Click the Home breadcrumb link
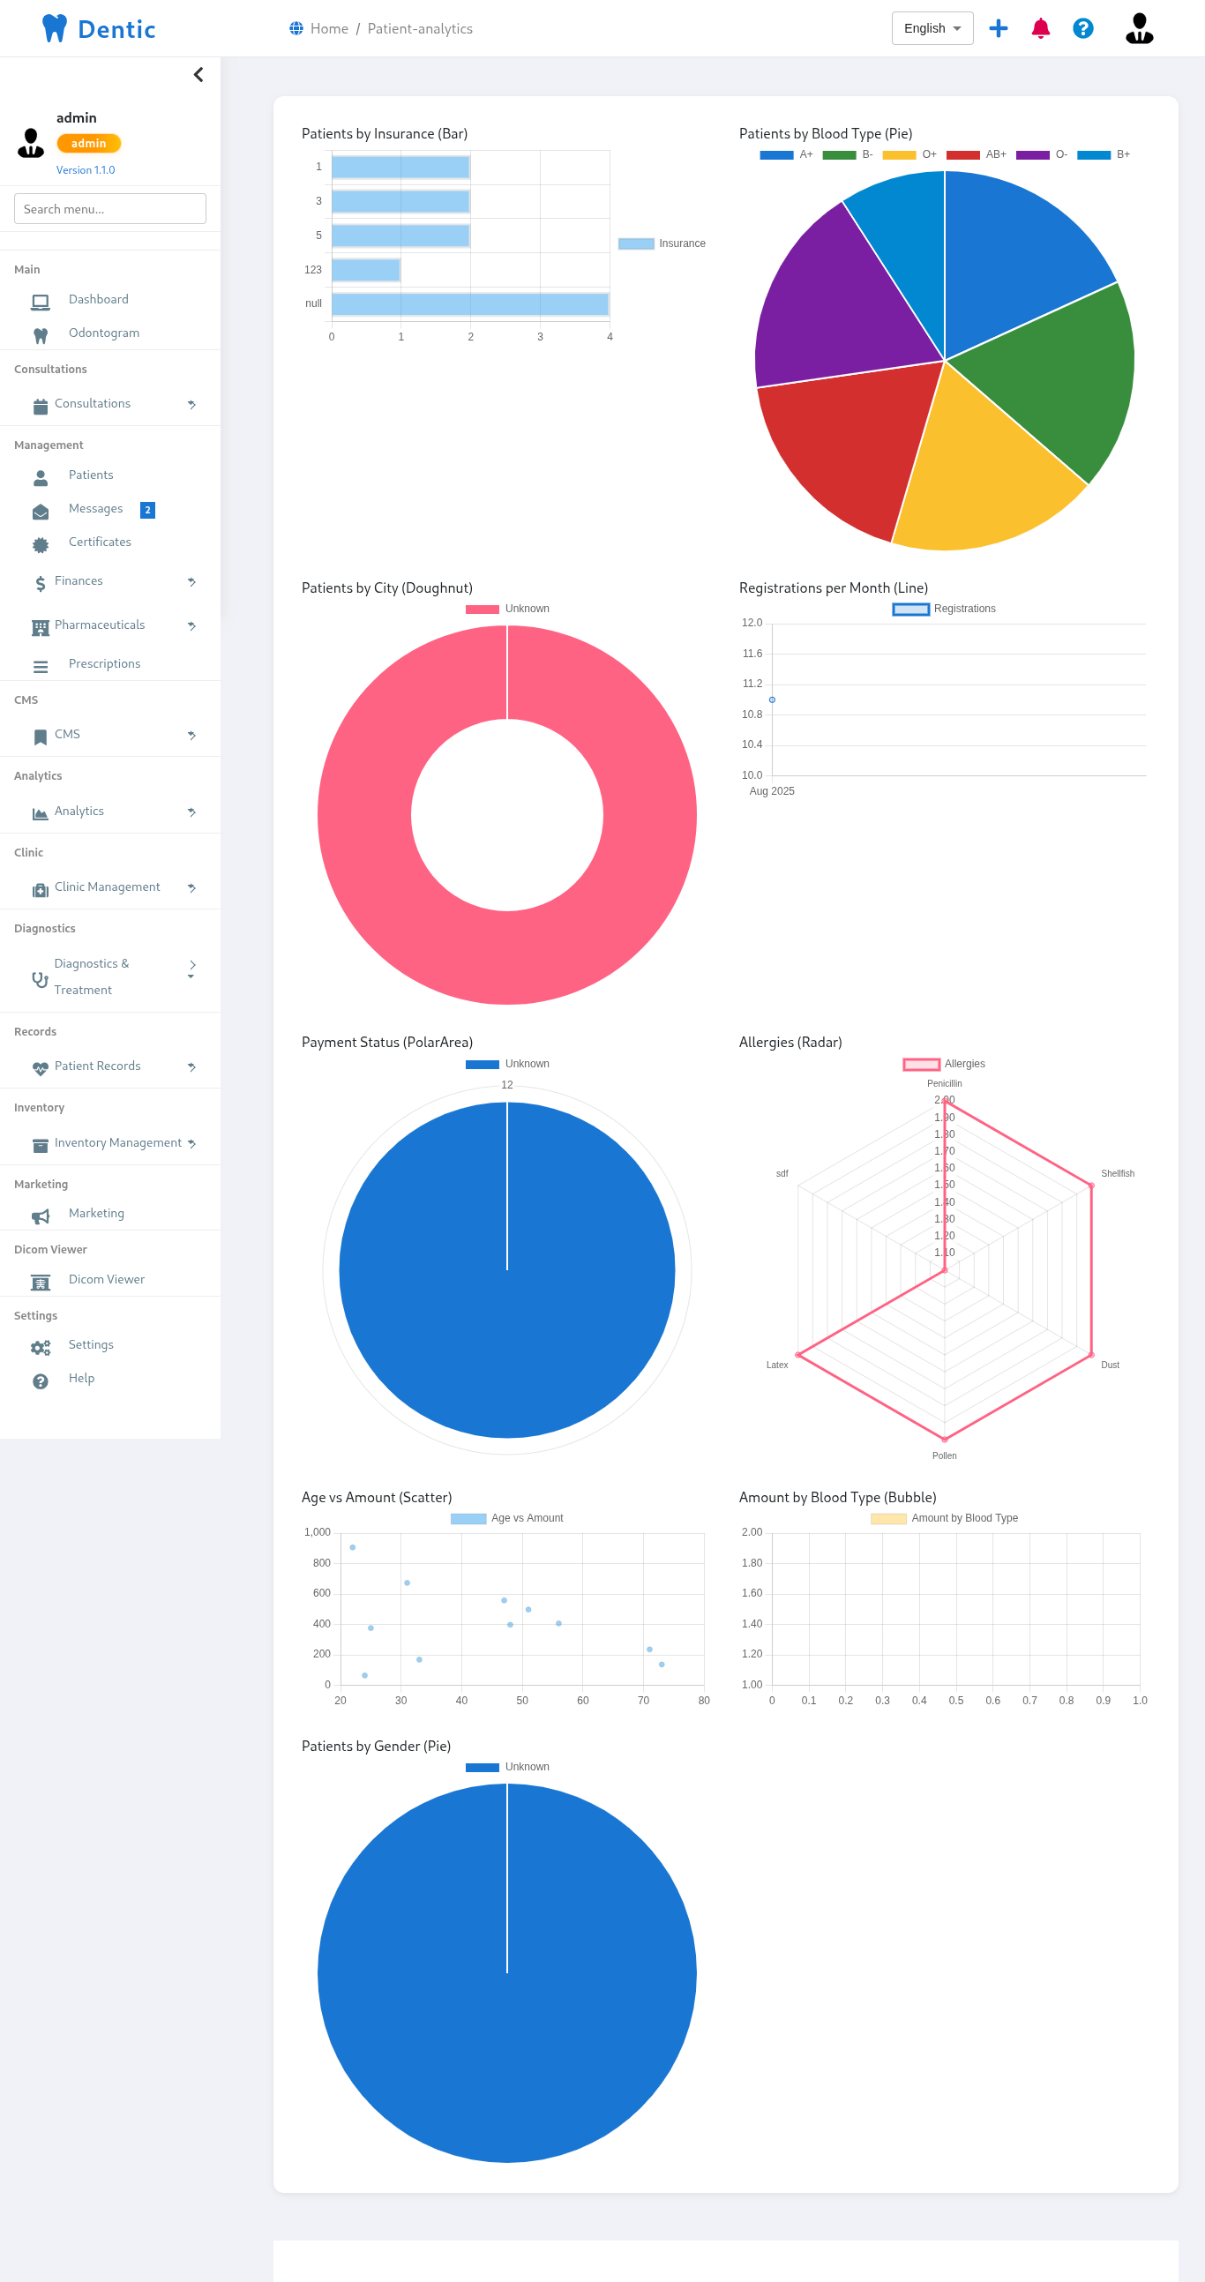This screenshot has width=1205, height=2282. click(x=329, y=28)
